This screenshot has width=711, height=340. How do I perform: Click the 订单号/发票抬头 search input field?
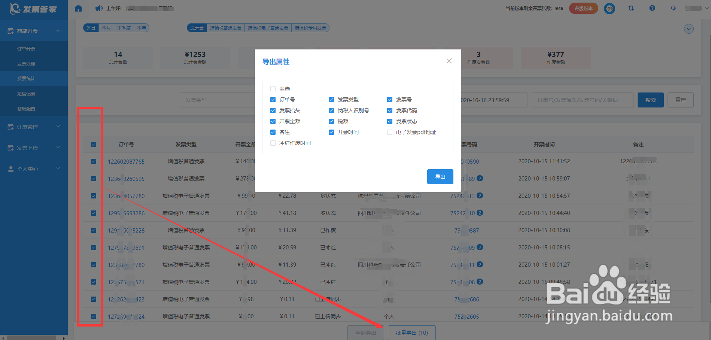[583, 100]
